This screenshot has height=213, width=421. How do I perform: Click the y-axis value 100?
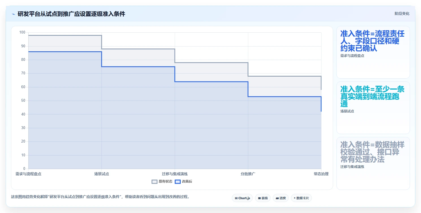click(22, 32)
